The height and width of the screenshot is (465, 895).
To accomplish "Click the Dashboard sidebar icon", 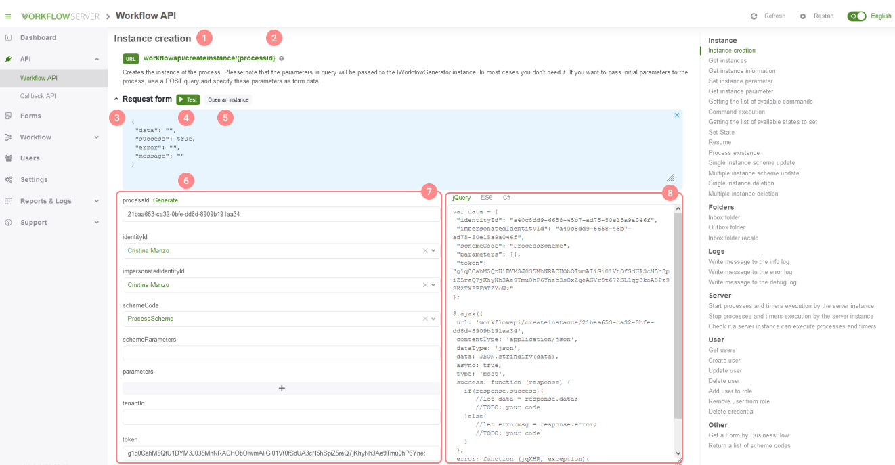I will pyautogui.click(x=8, y=37).
